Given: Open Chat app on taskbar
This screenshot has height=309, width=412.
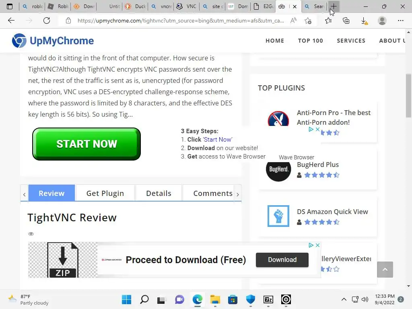Looking at the screenshot, I should pyautogui.click(x=179, y=299).
